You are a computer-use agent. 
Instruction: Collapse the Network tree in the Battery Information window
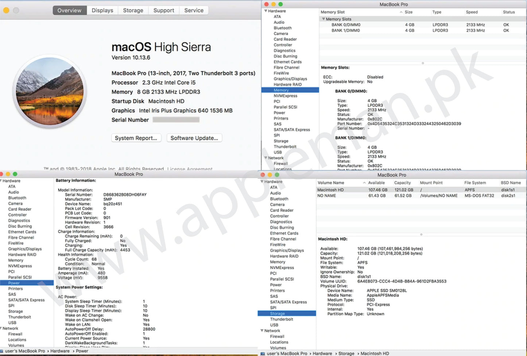1,328
